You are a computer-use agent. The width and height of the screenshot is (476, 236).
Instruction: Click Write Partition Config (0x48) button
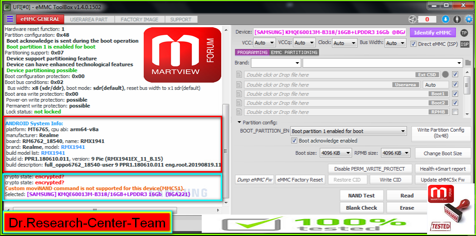(441, 133)
